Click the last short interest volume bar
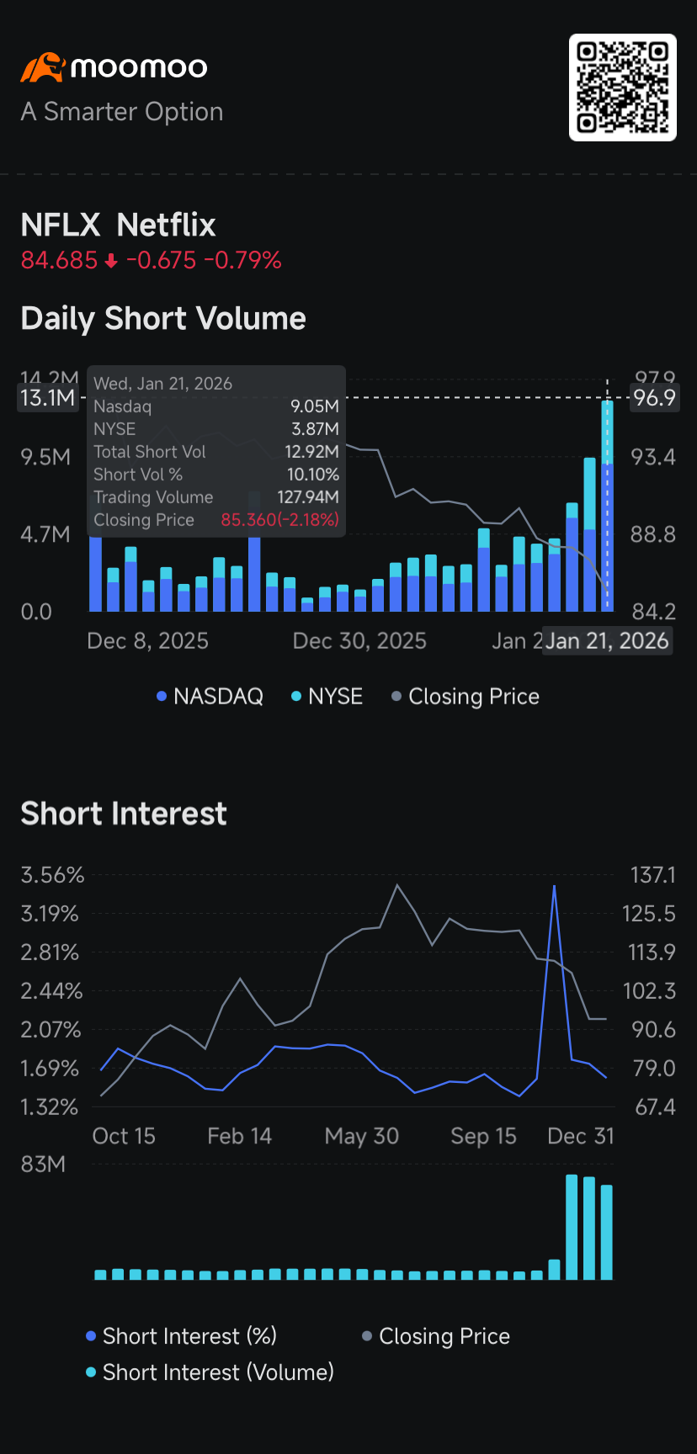 pos(607,1232)
